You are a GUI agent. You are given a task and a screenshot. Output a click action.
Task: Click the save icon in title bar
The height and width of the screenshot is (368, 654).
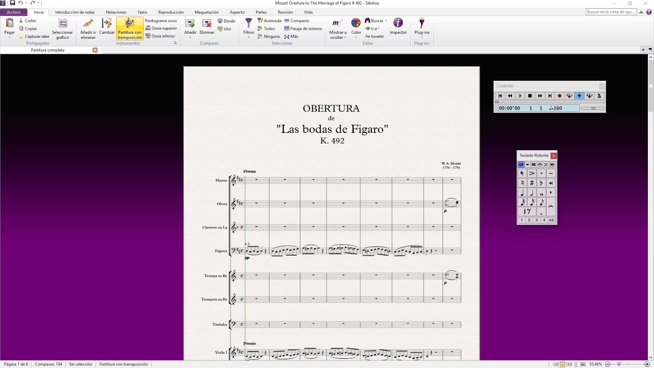[x=12, y=3]
